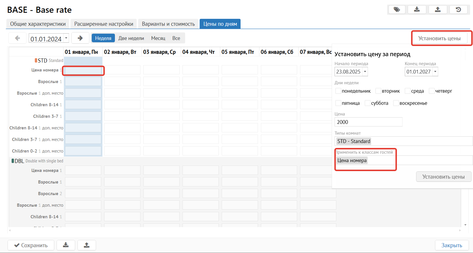473x253 pixels.
Task: Click the horizontal scrollbar left arrow under the grid
Action: (x=10, y=230)
